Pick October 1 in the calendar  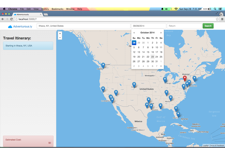pos(148,43)
